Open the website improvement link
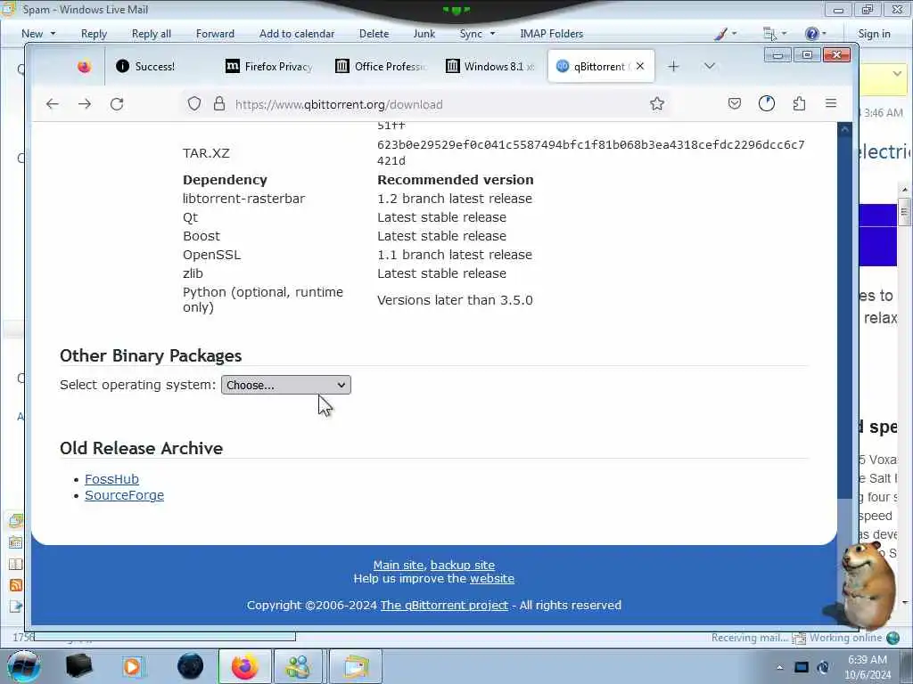 492,579
